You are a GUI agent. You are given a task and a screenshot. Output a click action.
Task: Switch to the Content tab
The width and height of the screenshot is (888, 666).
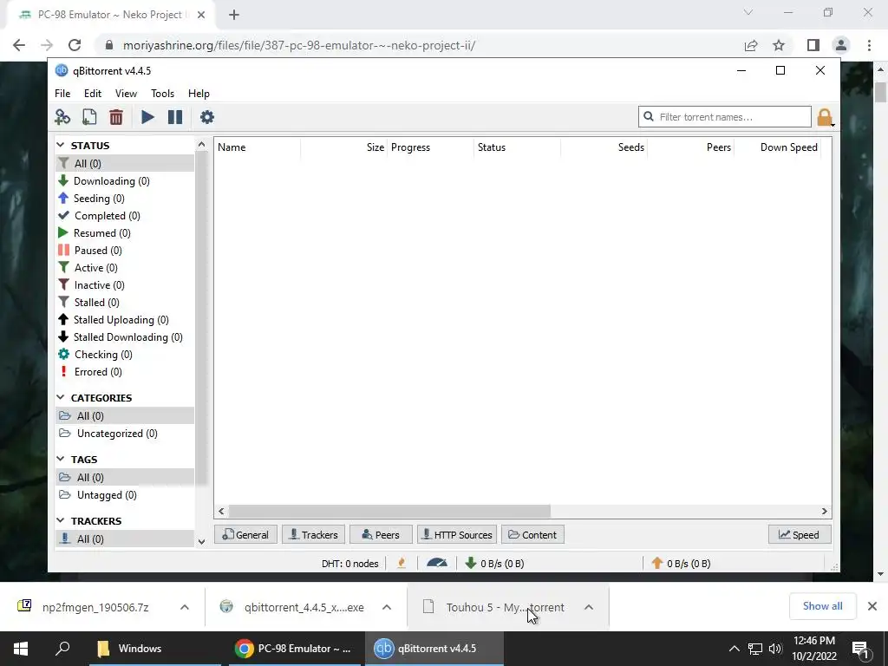pos(532,534)
